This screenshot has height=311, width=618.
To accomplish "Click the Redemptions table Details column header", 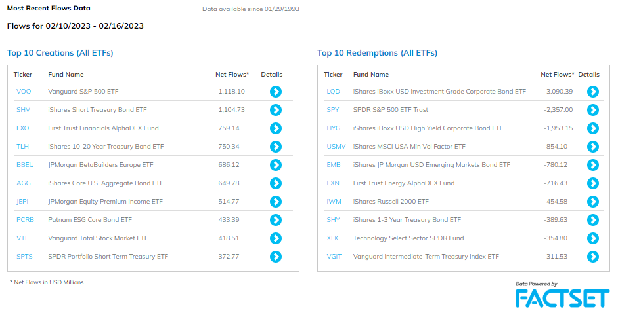I will point(589,74).
